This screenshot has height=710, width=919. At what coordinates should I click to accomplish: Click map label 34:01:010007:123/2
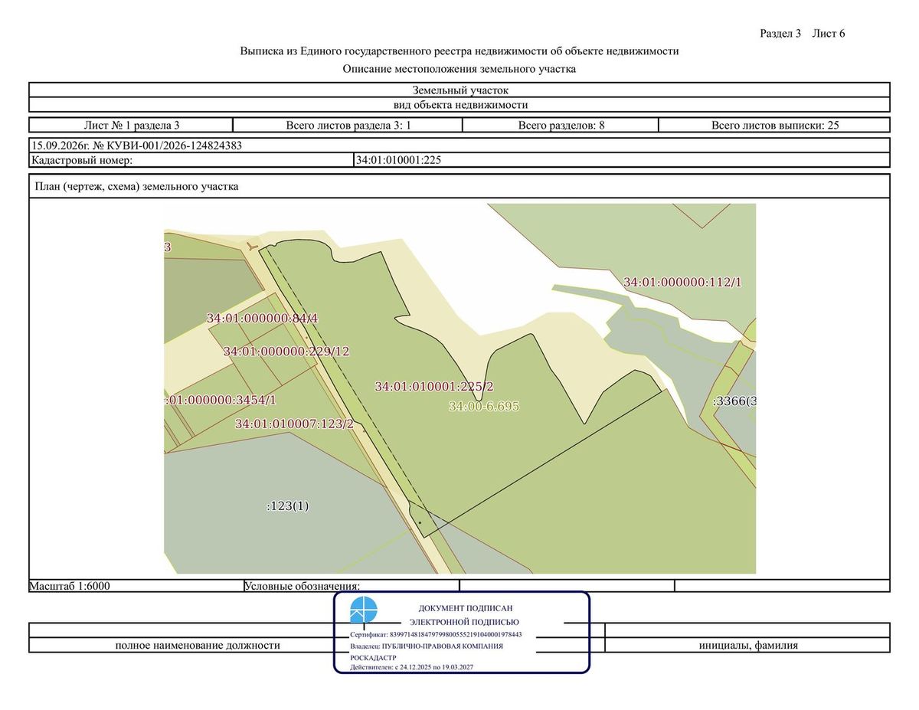[x=294, y=424]
